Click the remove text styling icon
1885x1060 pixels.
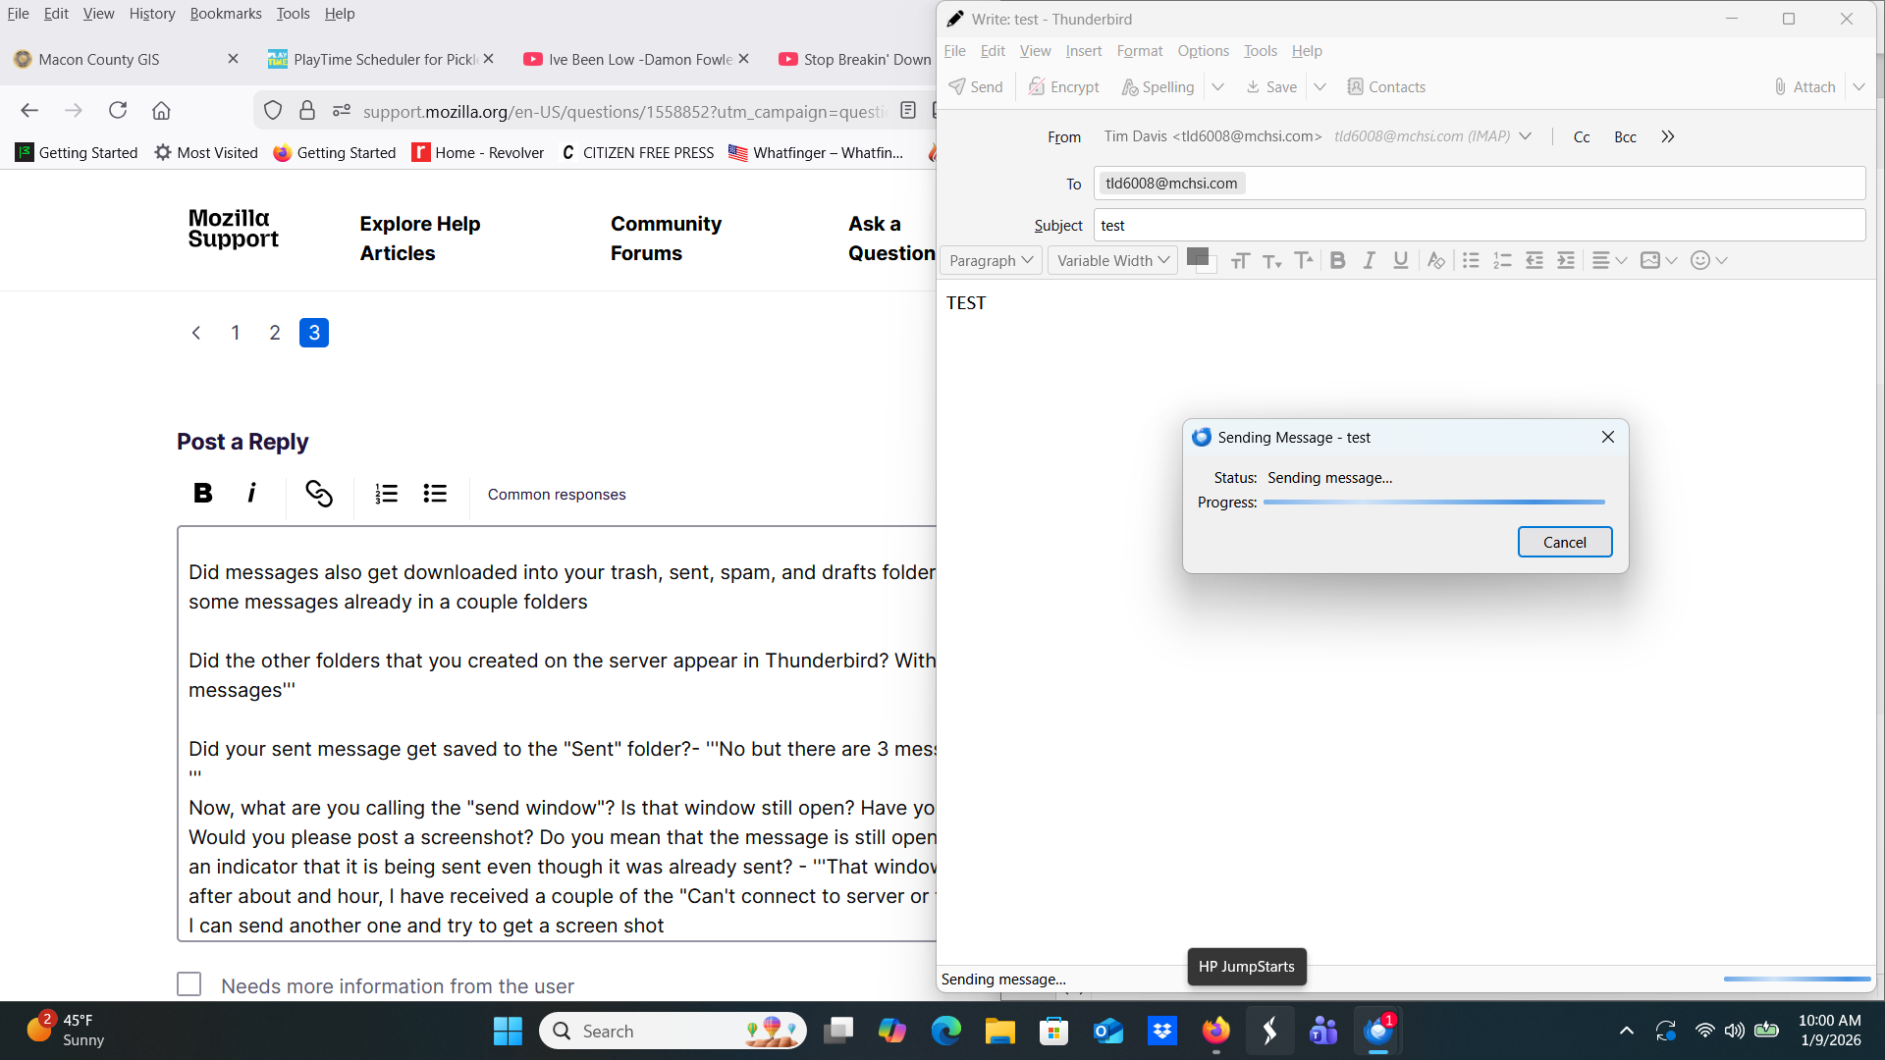1435,260
